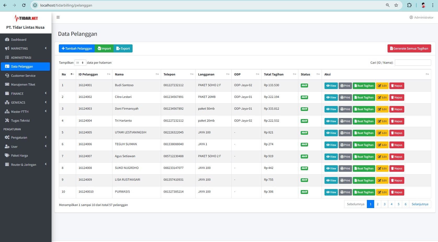Click the Export button
This screenshot has height=242, width=438.
click(123, 49)
